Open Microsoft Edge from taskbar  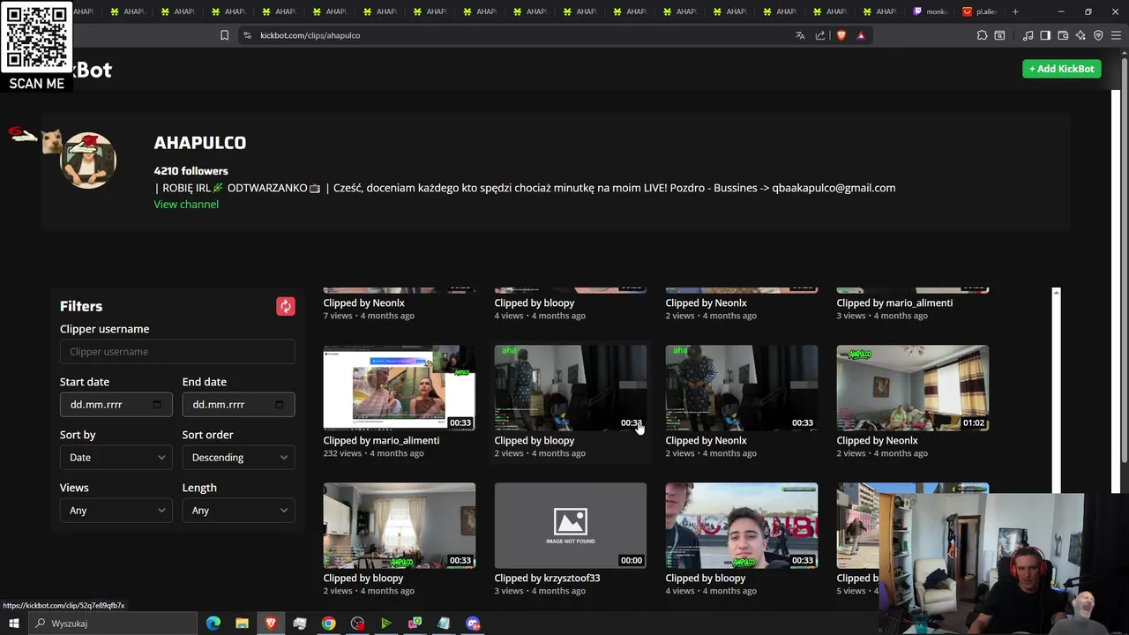pyautogui.click(x=213, y=624)
